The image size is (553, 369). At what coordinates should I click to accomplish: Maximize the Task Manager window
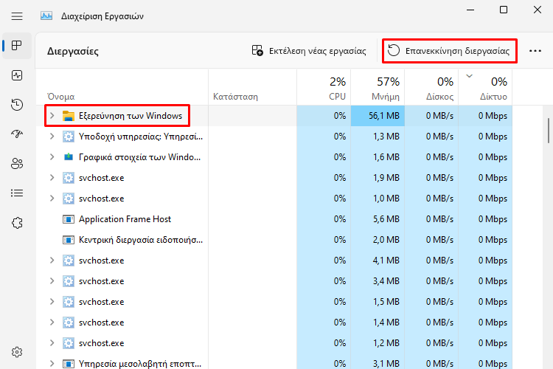click(x=504, y=10)
